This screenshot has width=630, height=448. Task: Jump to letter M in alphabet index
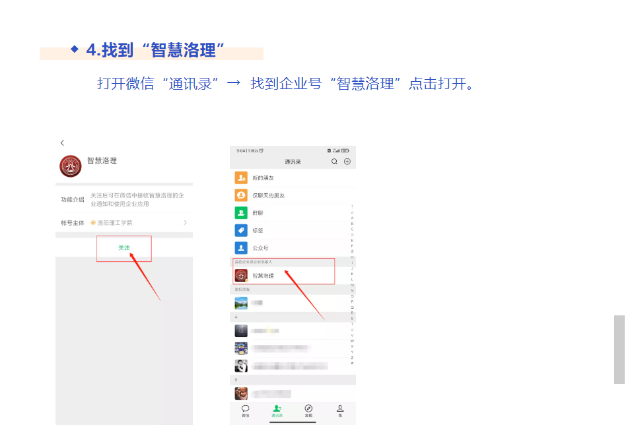click(352, 285)
